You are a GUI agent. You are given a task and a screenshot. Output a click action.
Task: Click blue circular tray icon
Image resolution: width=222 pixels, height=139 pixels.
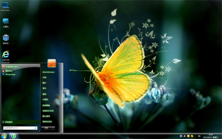(181, 136)
